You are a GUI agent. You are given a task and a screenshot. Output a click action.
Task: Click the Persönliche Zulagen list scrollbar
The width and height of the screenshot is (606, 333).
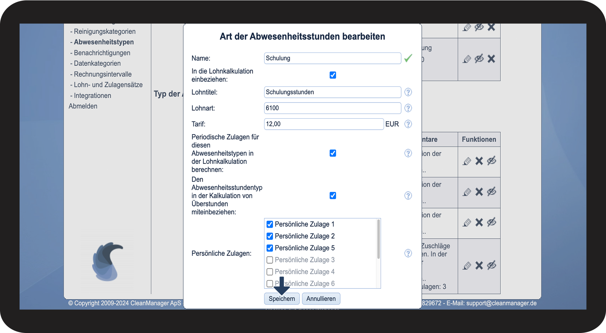click(x=378, y=239)
